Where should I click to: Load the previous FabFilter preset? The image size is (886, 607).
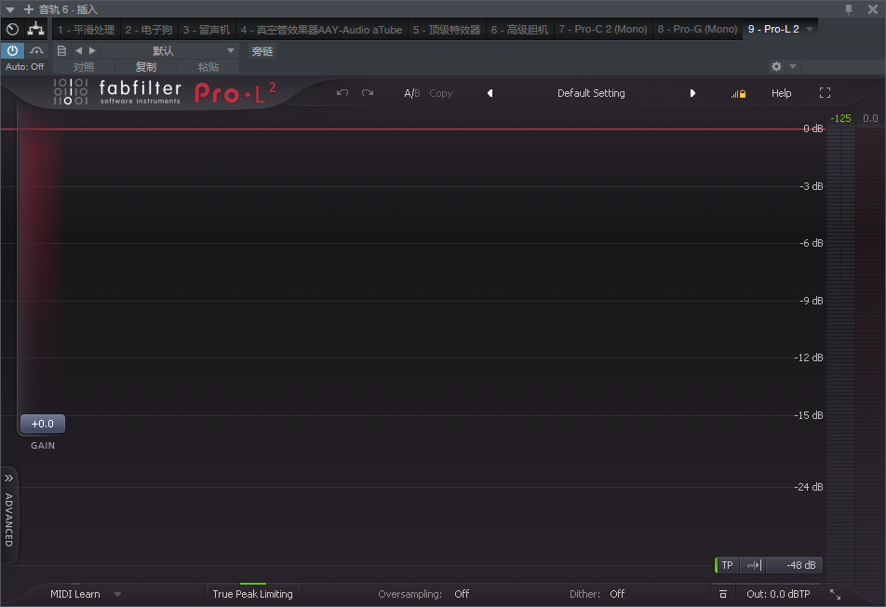pyautogui.click(x=490, y=93)
